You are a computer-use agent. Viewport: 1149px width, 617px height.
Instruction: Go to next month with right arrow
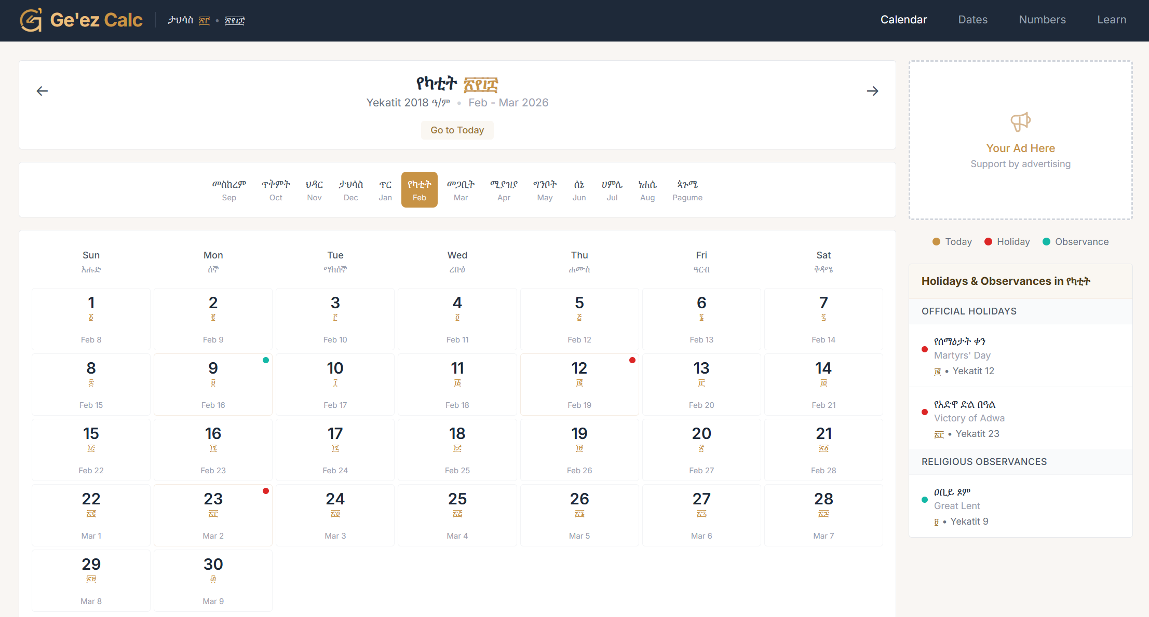click(x=872, y=91)
